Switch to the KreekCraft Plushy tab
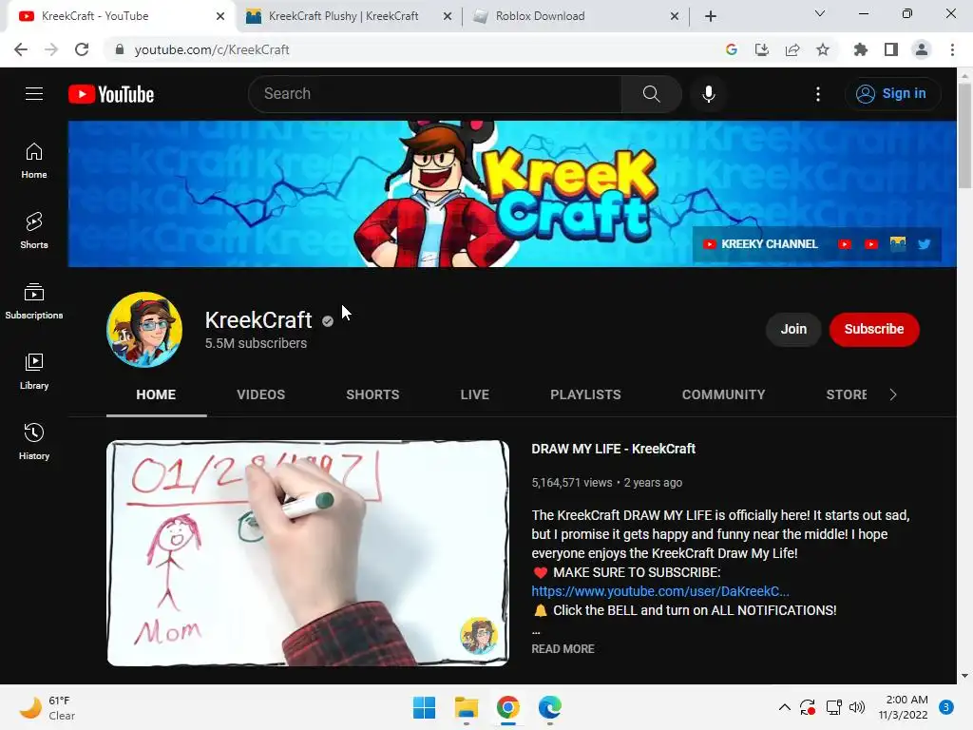Image resolution: width=973 pixels, height=730 pixels. click(x=349, y=16)
